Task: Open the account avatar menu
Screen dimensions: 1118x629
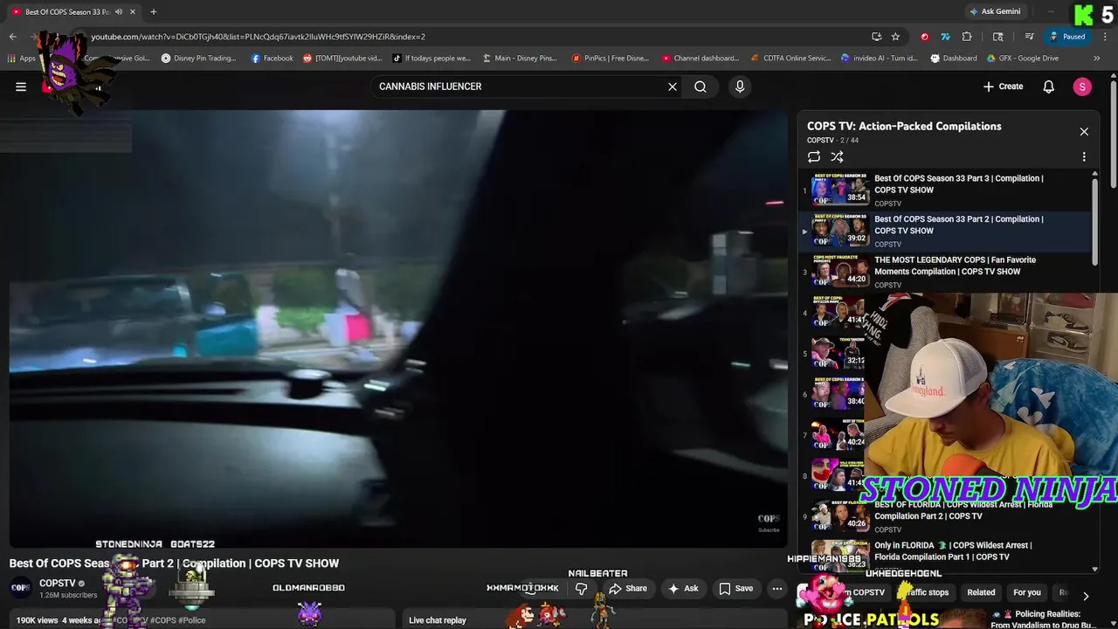Action: click(x=1082, y=86)
